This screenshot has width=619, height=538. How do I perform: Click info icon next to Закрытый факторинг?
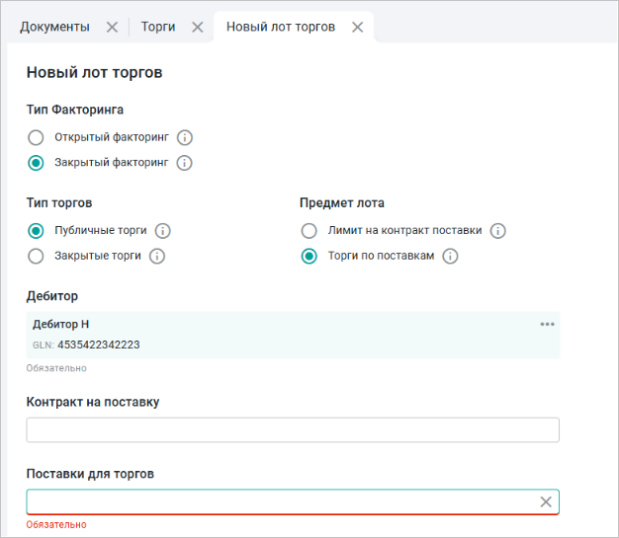click(184, 163)
